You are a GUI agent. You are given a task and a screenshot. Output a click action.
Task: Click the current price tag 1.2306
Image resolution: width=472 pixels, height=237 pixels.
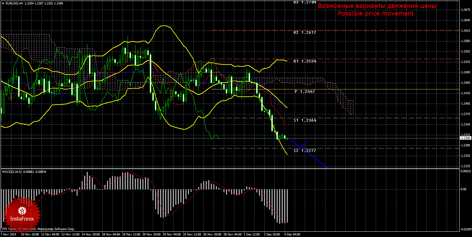pos(465,138)
